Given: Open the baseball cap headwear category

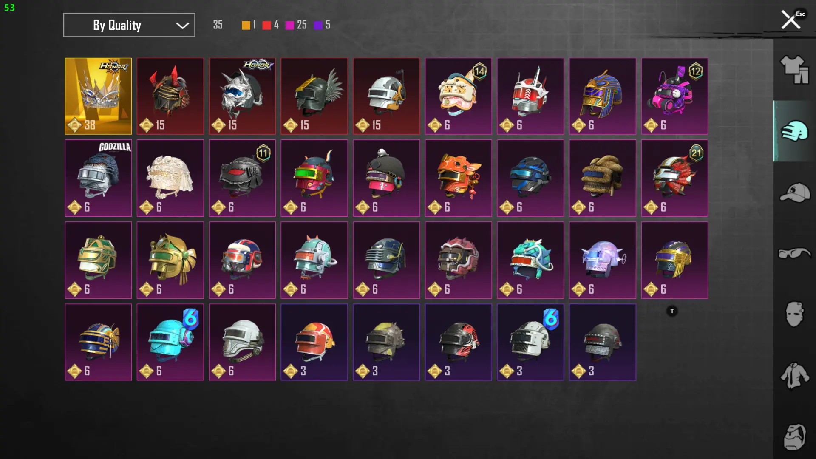Looking at the screenshot, I should (794, 192).
